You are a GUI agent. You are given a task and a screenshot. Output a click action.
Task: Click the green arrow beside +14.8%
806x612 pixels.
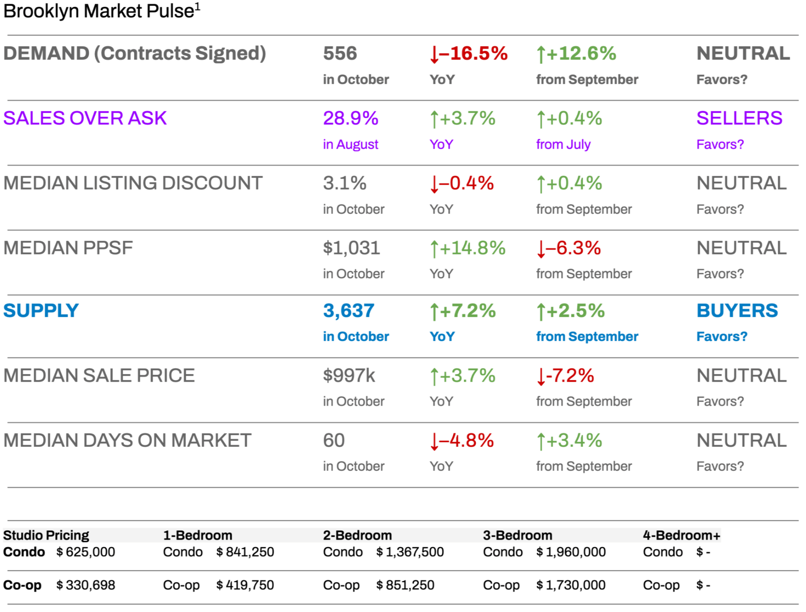(x=434, y=249)
